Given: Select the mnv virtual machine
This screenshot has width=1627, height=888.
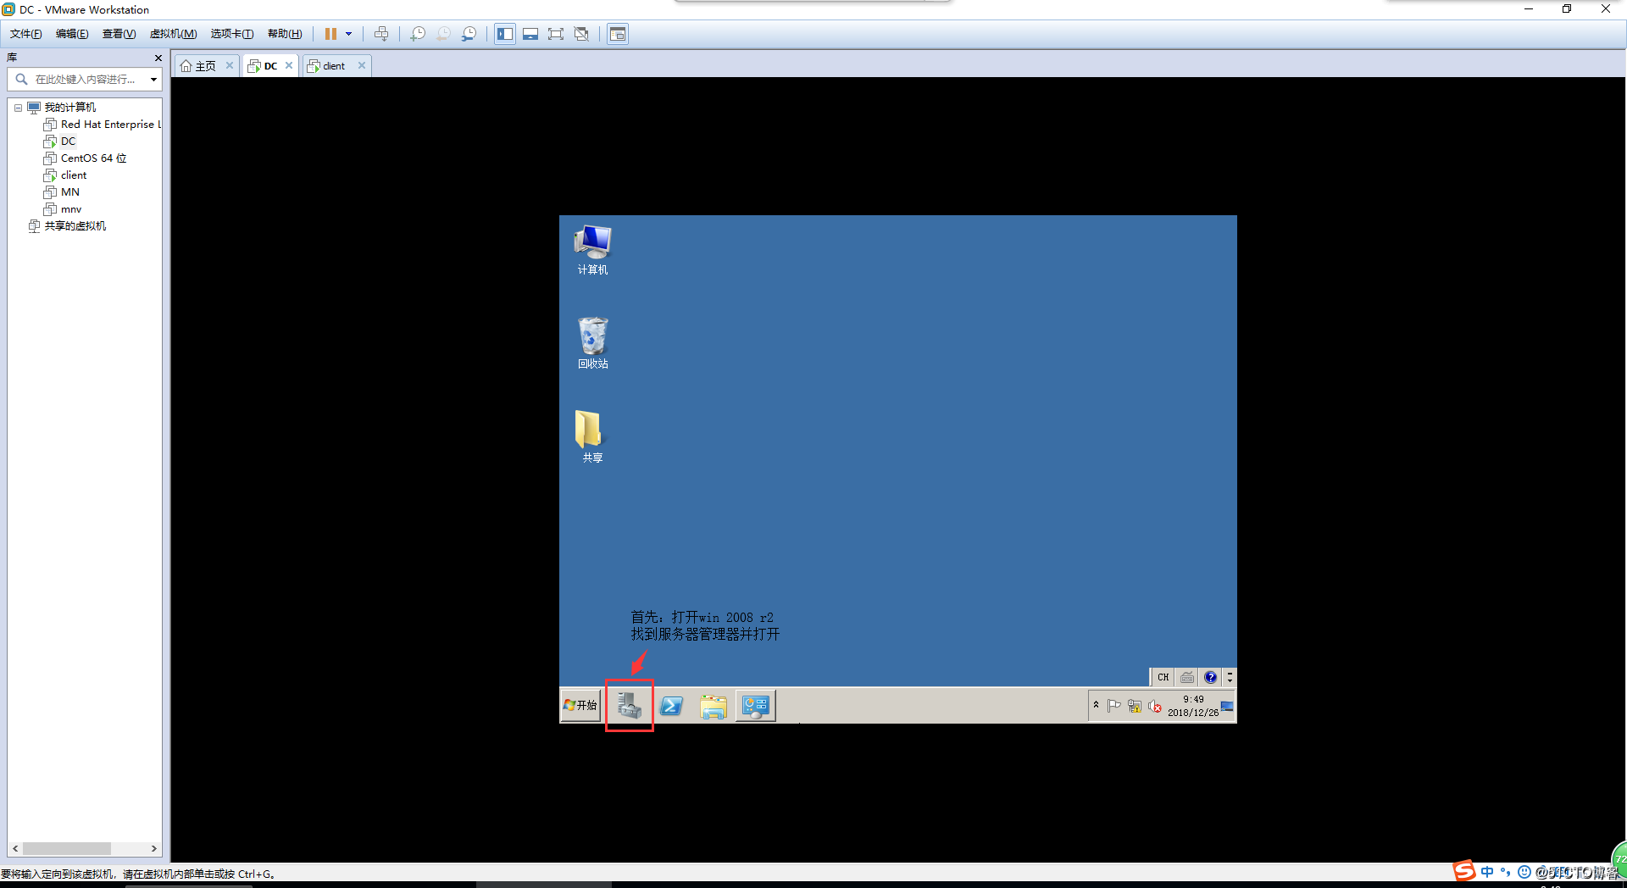Looking at the screenshot, I should pyautogui.click(x=71, y=209).
